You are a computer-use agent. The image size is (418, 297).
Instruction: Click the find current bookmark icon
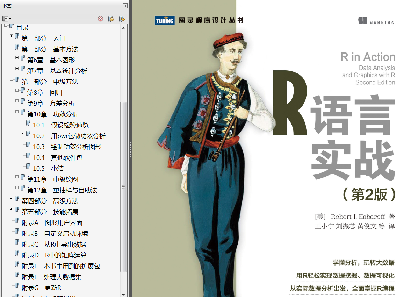(122, 19)
